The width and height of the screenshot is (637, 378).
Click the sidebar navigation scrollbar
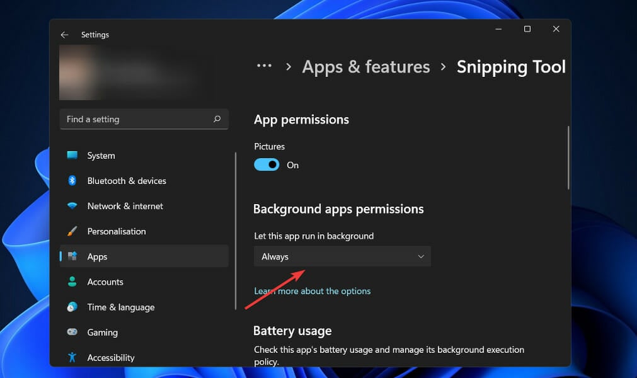(236, 231)
